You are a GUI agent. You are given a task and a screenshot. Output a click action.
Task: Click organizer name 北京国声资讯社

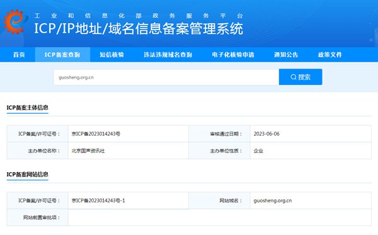point(88,151)
